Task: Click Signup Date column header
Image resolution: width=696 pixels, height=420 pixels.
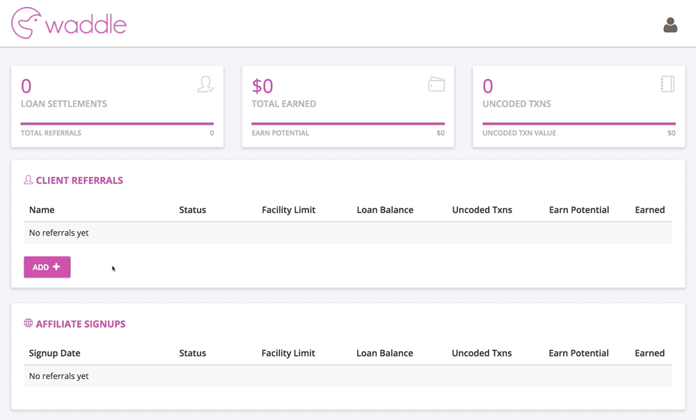Action: click(x=54, y=353)
